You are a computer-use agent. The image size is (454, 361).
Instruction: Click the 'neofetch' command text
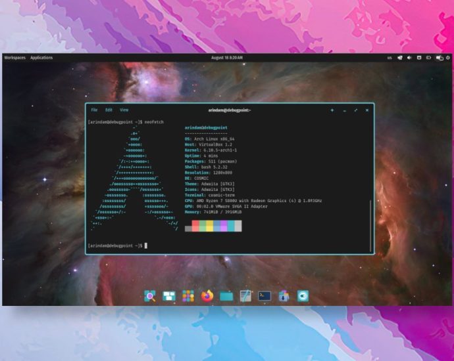pos(154,122)
